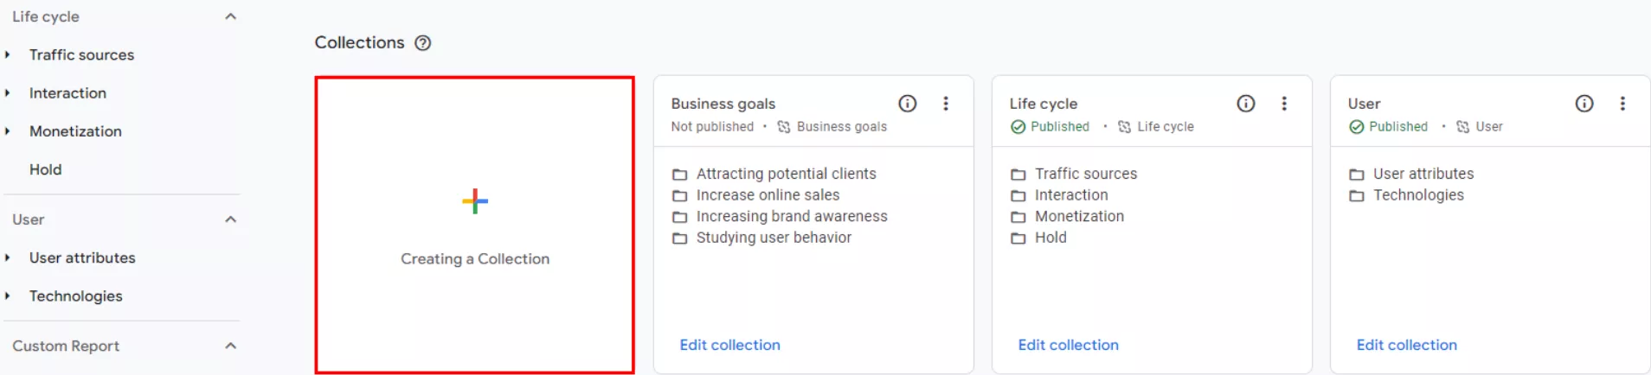1651x375 pixels.
Task: Open Traffic sources in the sidebar
Action: [x=82, y=54]
